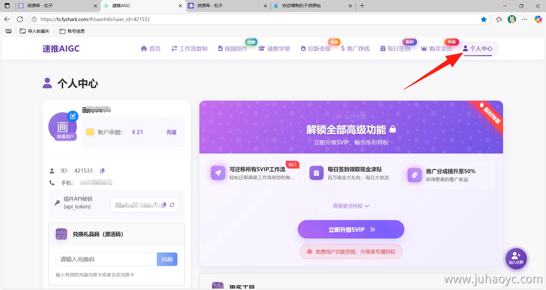
Task: Toggle the favorite star in address bar
Action: [x=484, y=19]
